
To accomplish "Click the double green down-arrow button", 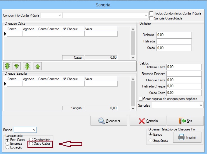I will pos(7,66).
